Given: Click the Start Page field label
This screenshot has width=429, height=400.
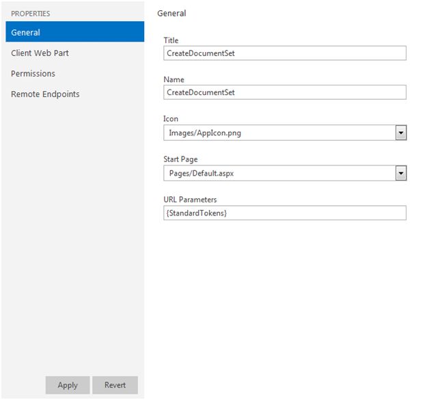Looking at the screenshot, I should tap(181, 159).
